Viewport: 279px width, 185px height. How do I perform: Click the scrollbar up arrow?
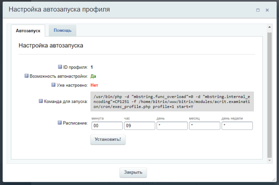click(x=269, y=27)
